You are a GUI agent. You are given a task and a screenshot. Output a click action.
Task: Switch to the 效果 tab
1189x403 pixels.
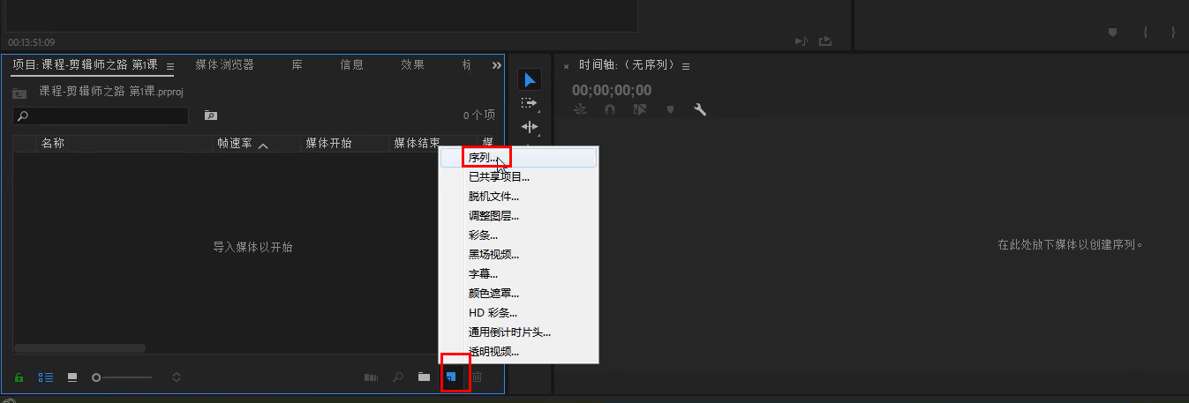(412, 65)
